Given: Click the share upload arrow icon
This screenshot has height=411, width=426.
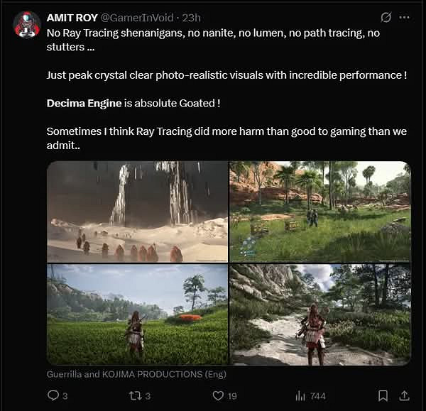Looking at the screenshot, I should (405, 395).
